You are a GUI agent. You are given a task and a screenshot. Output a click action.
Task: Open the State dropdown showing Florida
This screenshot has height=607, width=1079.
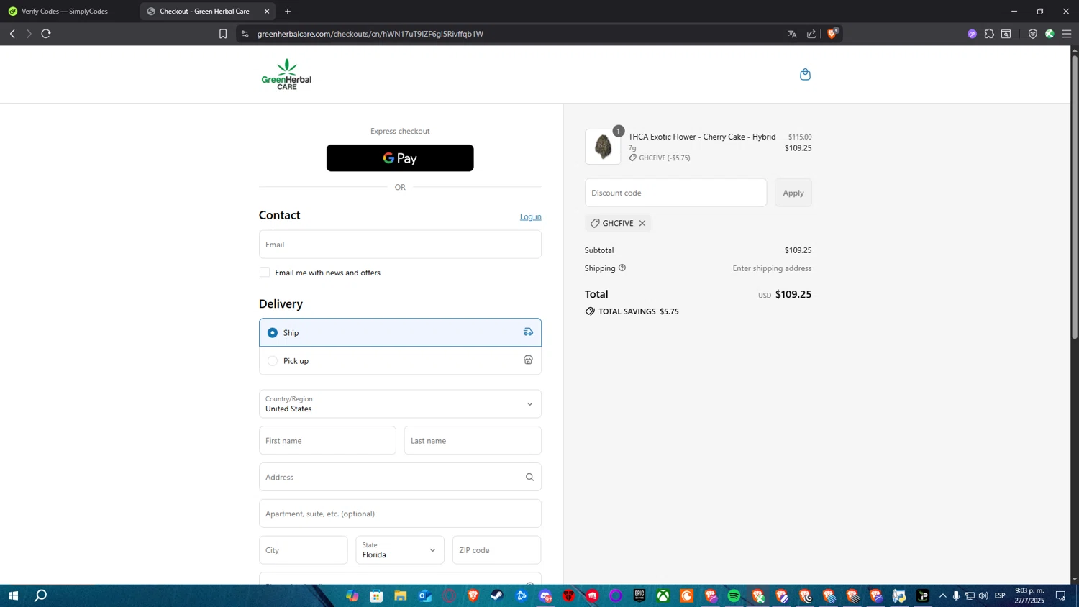coord(400,550)
